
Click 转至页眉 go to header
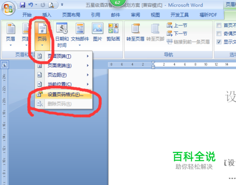135,33
